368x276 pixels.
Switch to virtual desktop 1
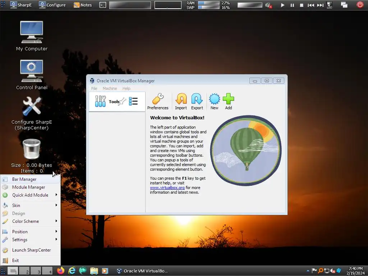click(13, 271)
